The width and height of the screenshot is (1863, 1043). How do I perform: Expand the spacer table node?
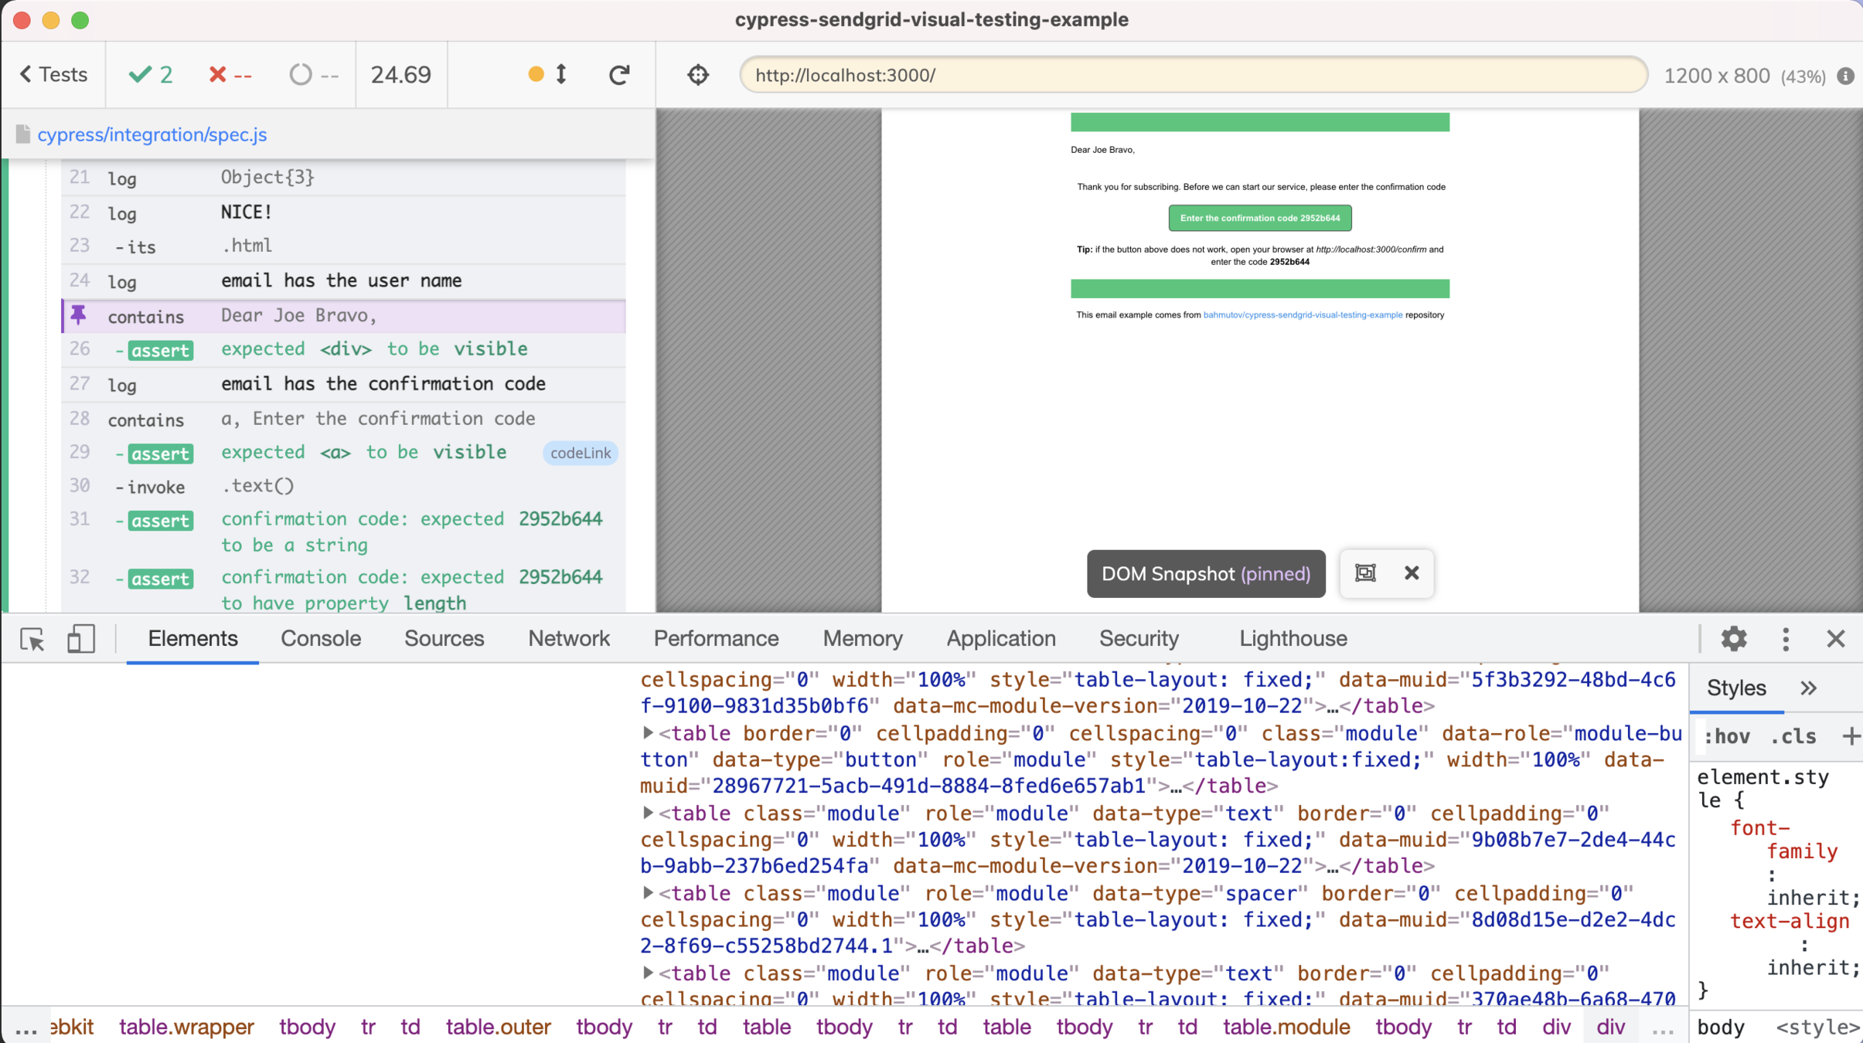(648, 893)
